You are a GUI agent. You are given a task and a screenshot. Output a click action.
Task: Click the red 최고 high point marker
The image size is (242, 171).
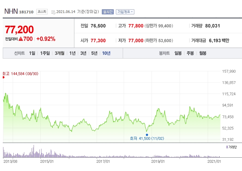pyautogui.click(x=3, y=77)
